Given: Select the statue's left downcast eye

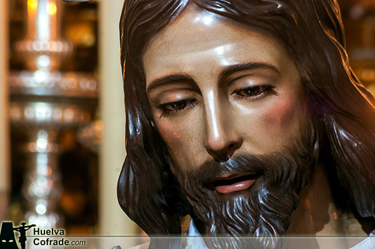Looking at the screenshot, I should point(178,105).
